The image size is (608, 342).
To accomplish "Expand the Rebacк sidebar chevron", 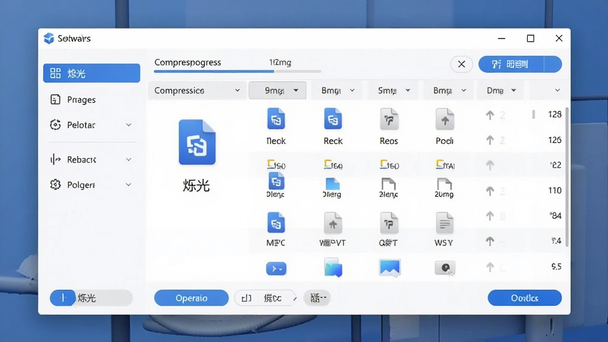I will point(129,159).
